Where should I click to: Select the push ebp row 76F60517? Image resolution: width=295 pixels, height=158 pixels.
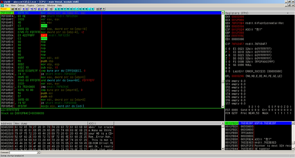(111, 61)
